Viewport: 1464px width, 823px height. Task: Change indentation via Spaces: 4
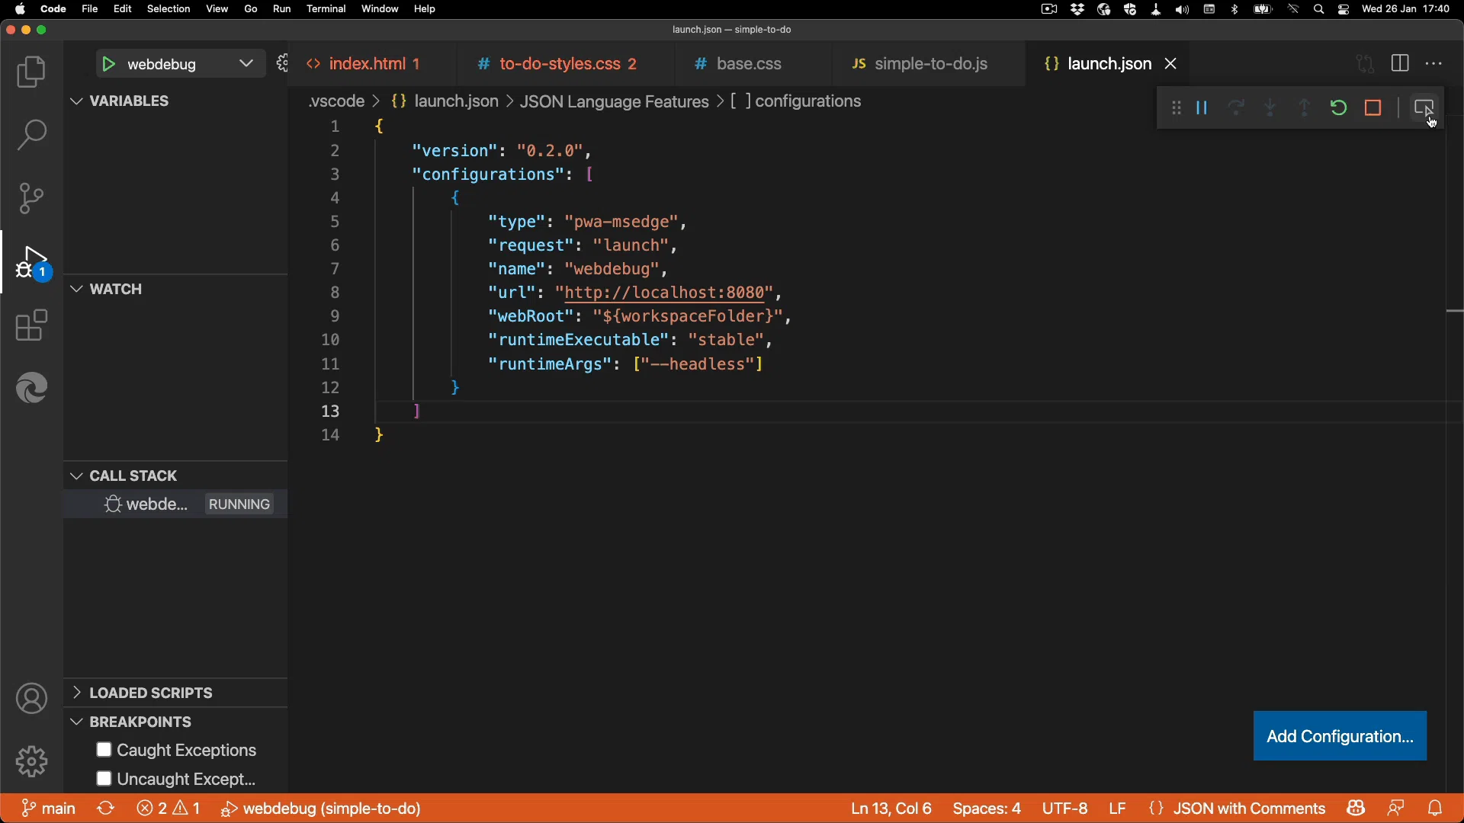[x=987, y=809]
